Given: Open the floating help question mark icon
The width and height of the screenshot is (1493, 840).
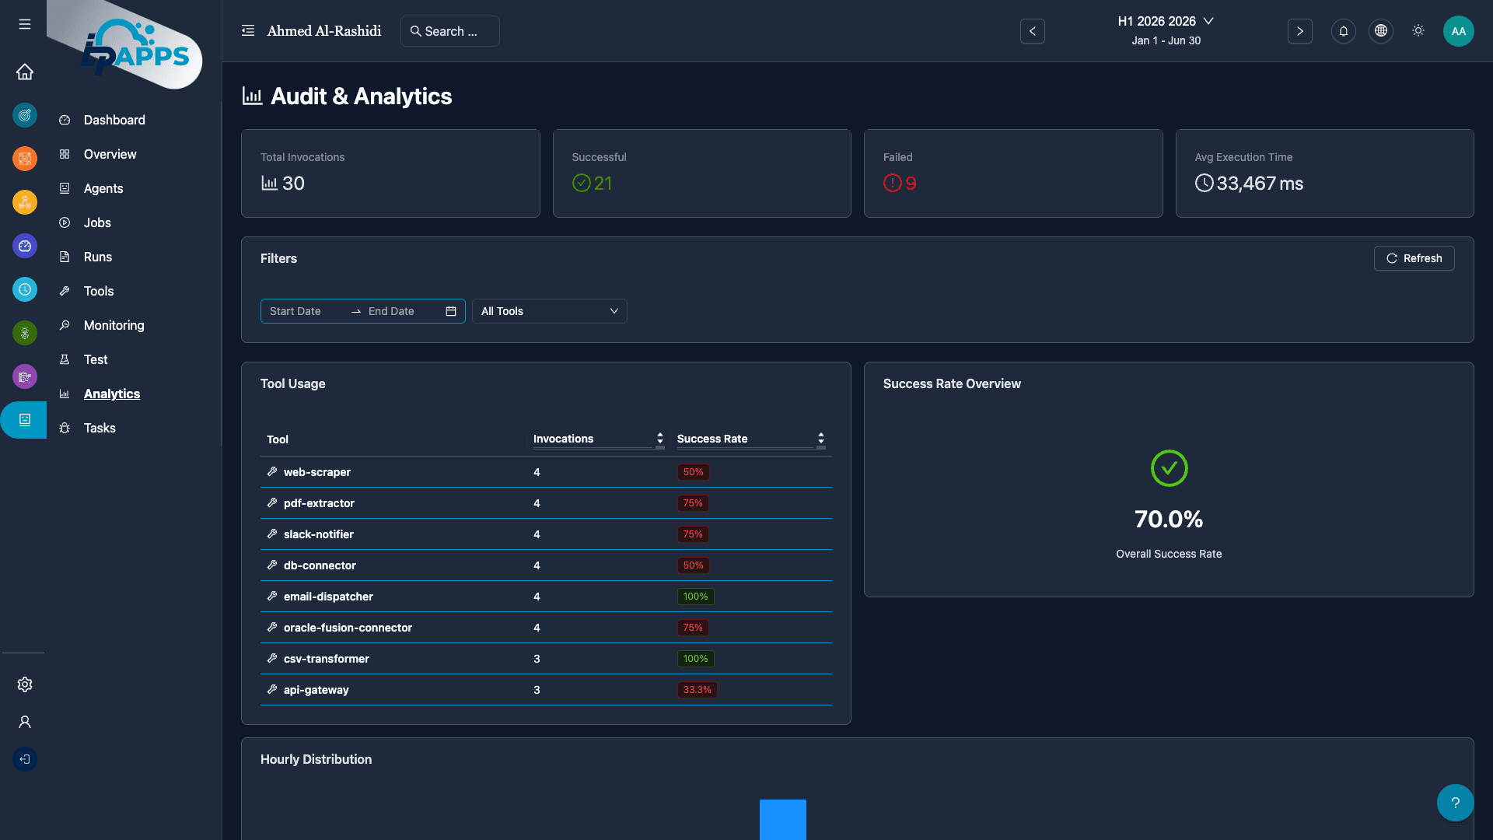Looking at the screenshot, I should point(1454,802).
